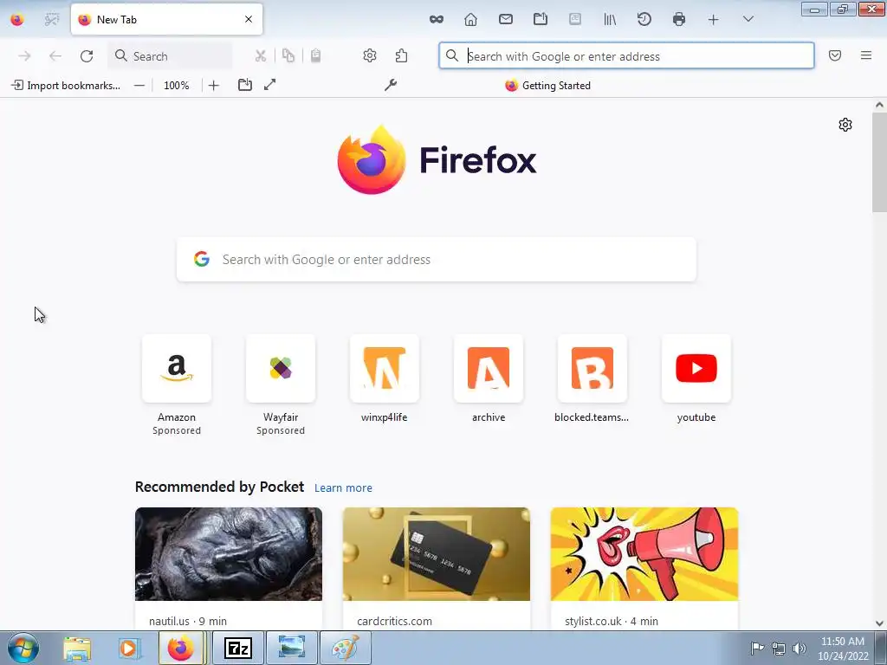Open the Library books icon
This screenshot has height=665, width=887.
[x=610, y=20]
